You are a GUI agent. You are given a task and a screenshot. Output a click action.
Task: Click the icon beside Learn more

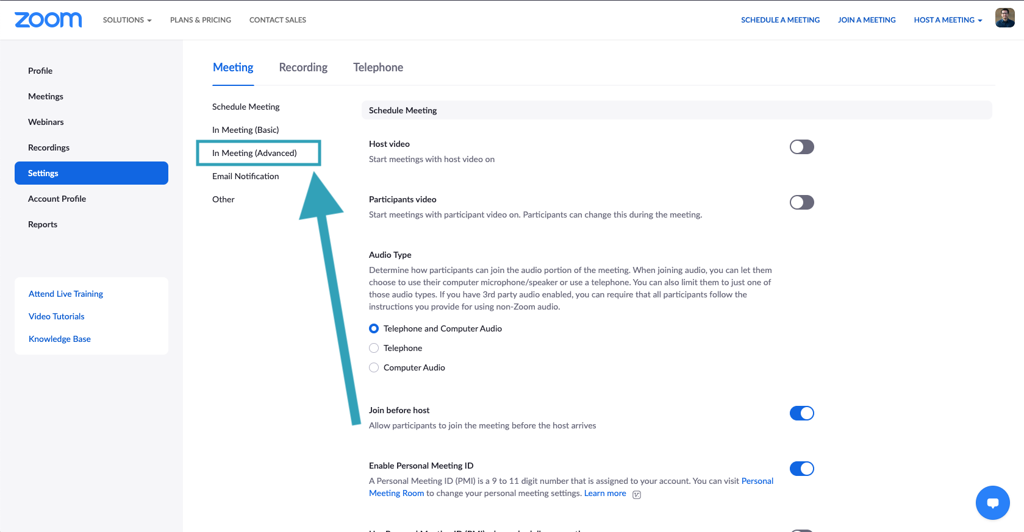tap(637, 494)
